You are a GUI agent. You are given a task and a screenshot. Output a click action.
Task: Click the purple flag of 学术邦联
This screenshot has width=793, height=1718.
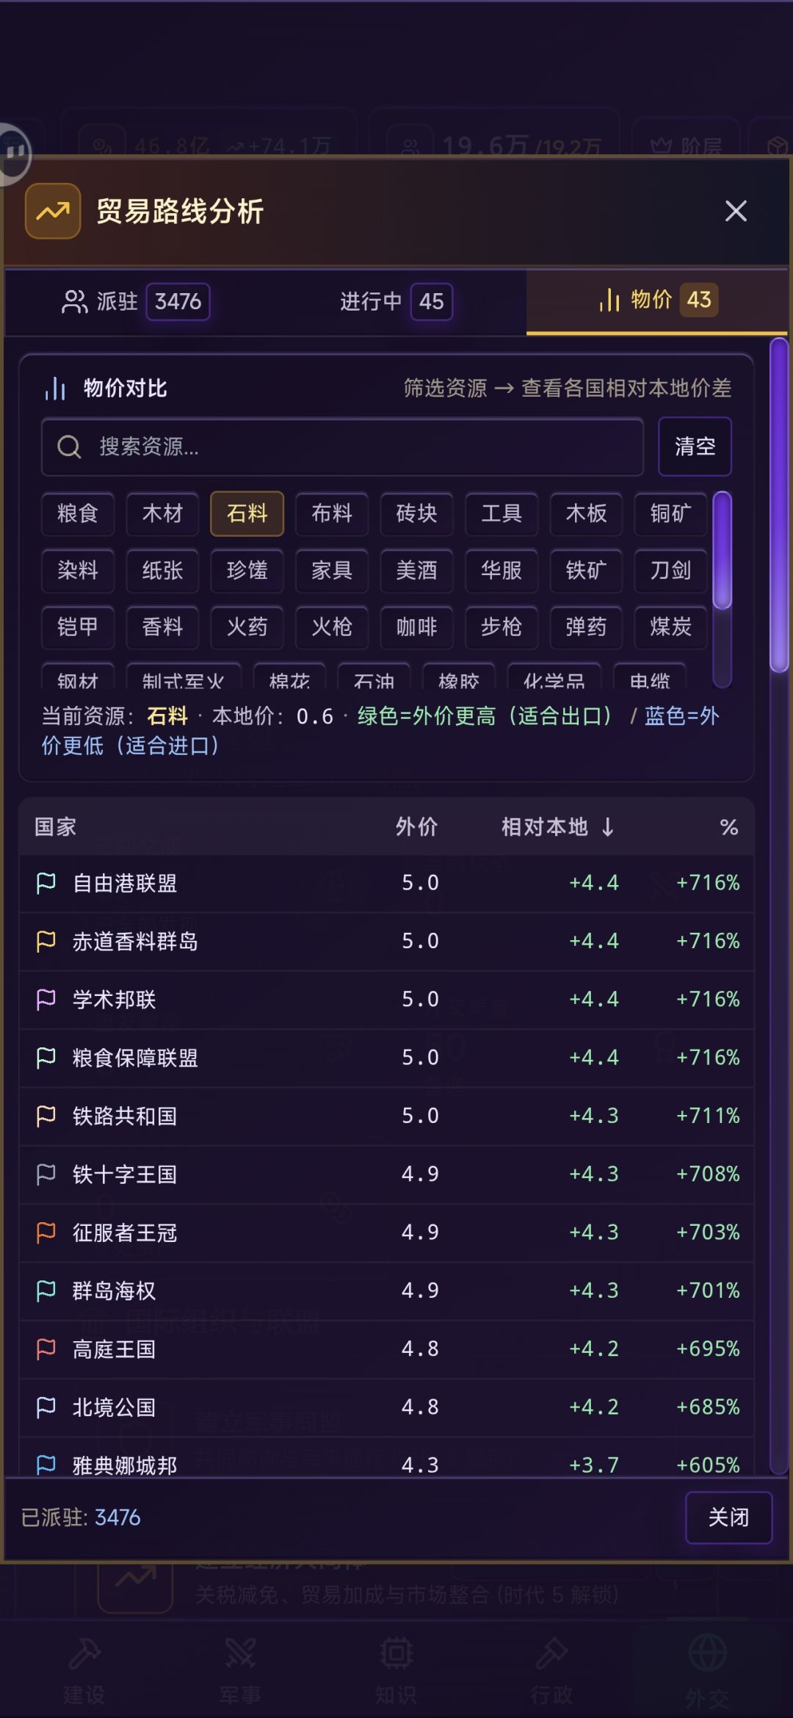pyautogui.click(x=46, y=999)
